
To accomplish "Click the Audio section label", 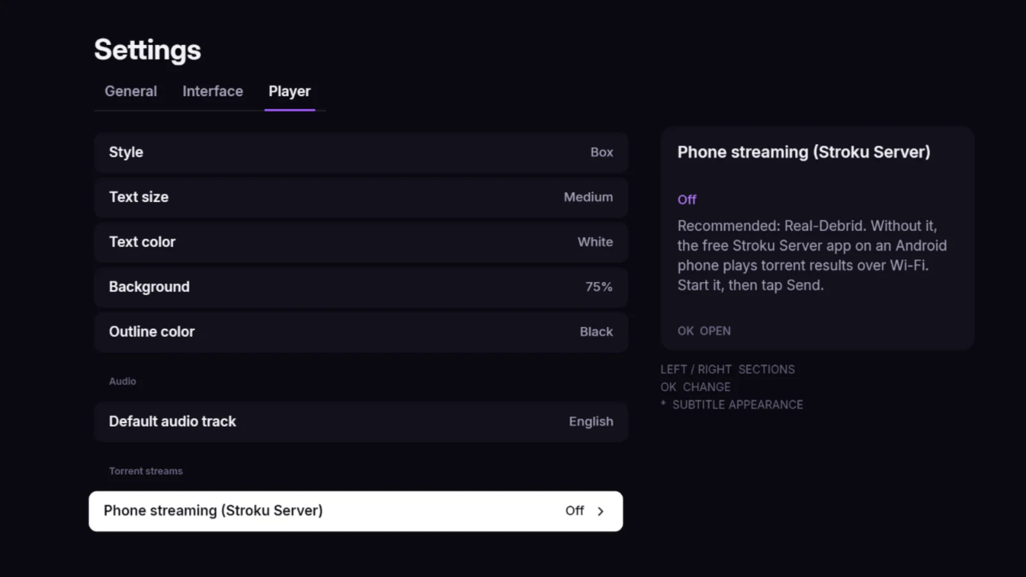I will 122,381.
